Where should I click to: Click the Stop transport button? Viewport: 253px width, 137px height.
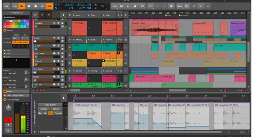coord(29,6)
